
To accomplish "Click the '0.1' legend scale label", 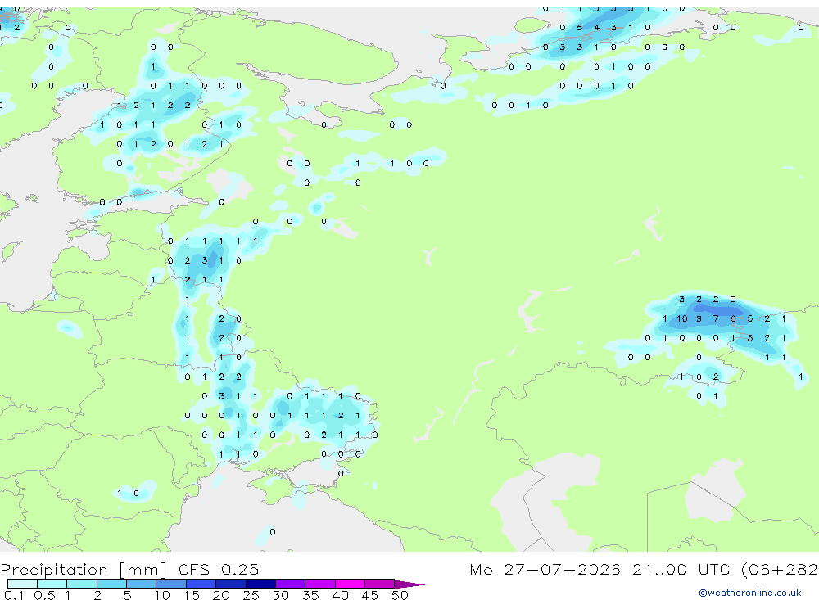I will (14, 595).
